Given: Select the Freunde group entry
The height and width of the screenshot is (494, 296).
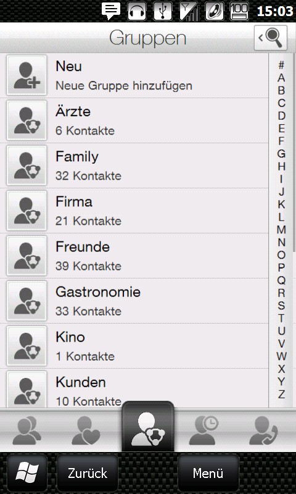Looking at the screenshot, I should (134, 256).
